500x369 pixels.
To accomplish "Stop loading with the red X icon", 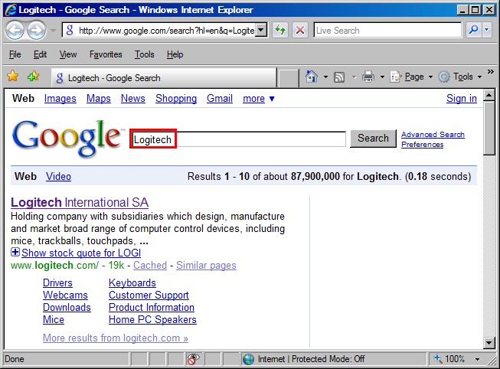I will (299, 31).
